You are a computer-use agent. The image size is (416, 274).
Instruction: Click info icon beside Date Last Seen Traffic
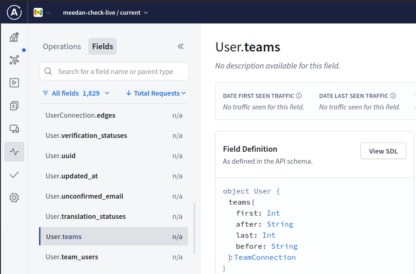pos(393,96)
